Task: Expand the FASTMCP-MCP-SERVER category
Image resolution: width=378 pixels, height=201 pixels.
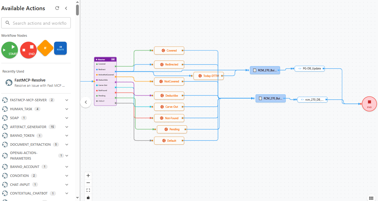Action: coord(67,100)
